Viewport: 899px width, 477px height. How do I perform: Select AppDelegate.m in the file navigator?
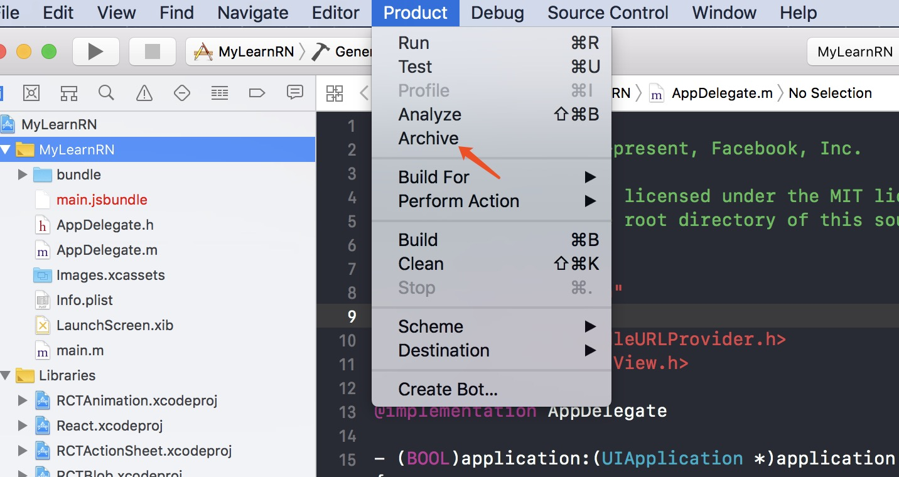pos(107,250)
